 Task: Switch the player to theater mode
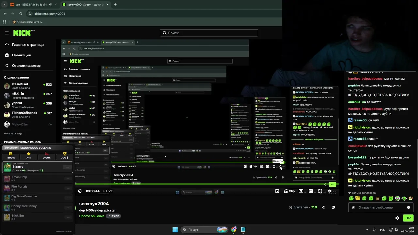pos(311,191)
